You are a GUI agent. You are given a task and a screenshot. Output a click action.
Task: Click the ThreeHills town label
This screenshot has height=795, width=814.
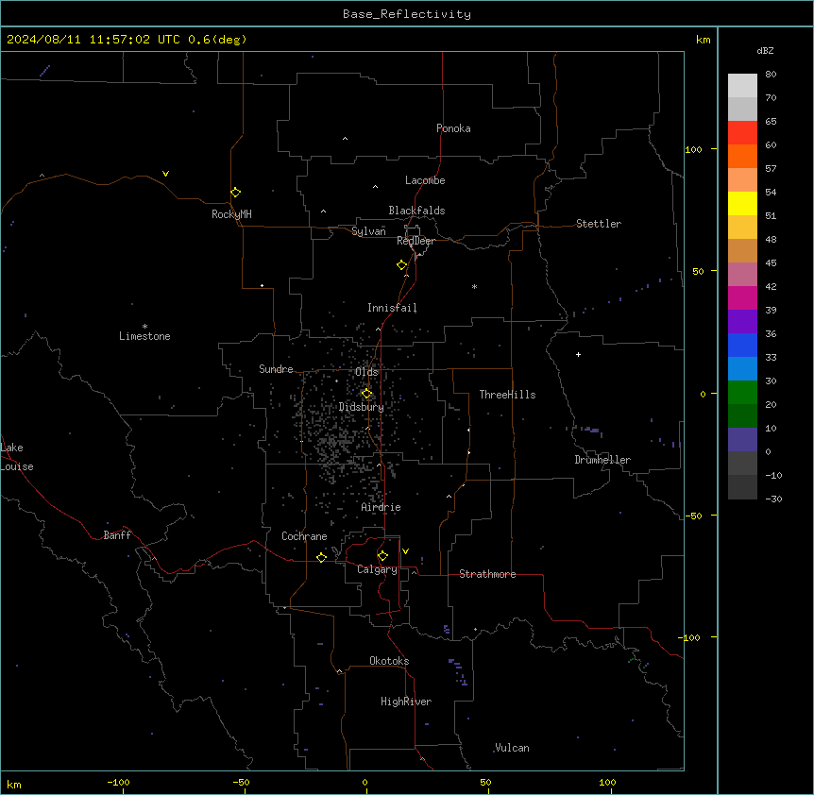pos(507,395)
